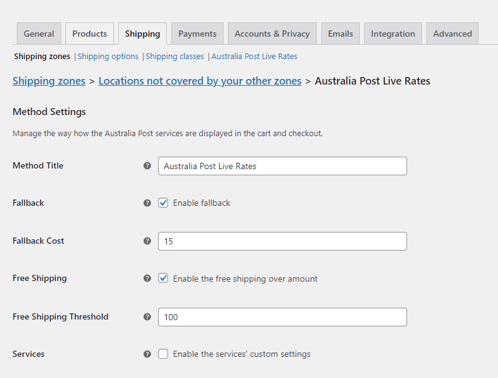This screenshot has width=498, height=378.
Task: Open the Method Title help tooltip icon
Action: pyautogui.click(x=147, y=165)
